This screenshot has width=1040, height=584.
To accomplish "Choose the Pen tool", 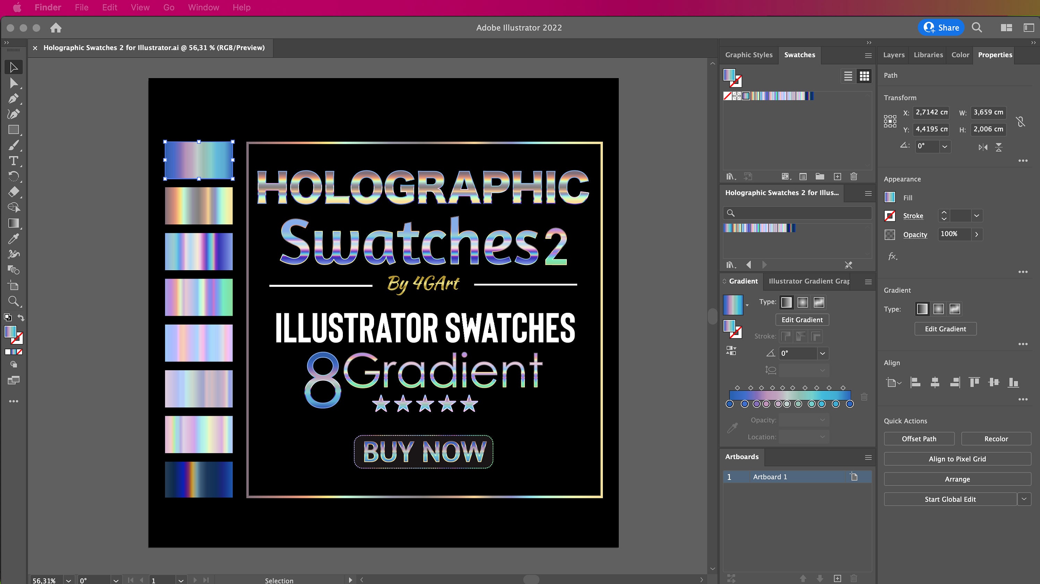I will point(13,98).
